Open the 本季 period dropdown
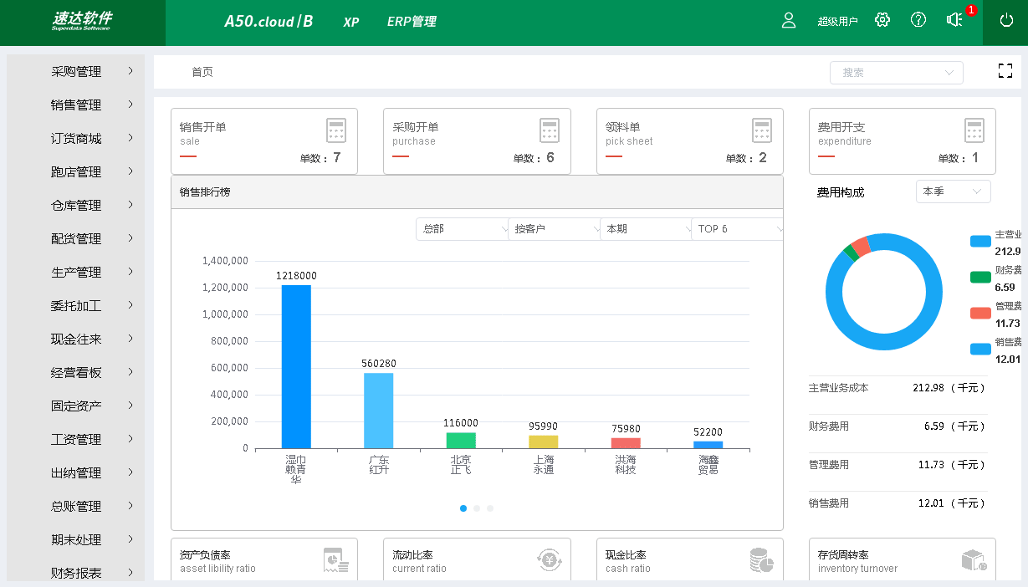This screenshot has width=1028, height=587. click(953, 191)
